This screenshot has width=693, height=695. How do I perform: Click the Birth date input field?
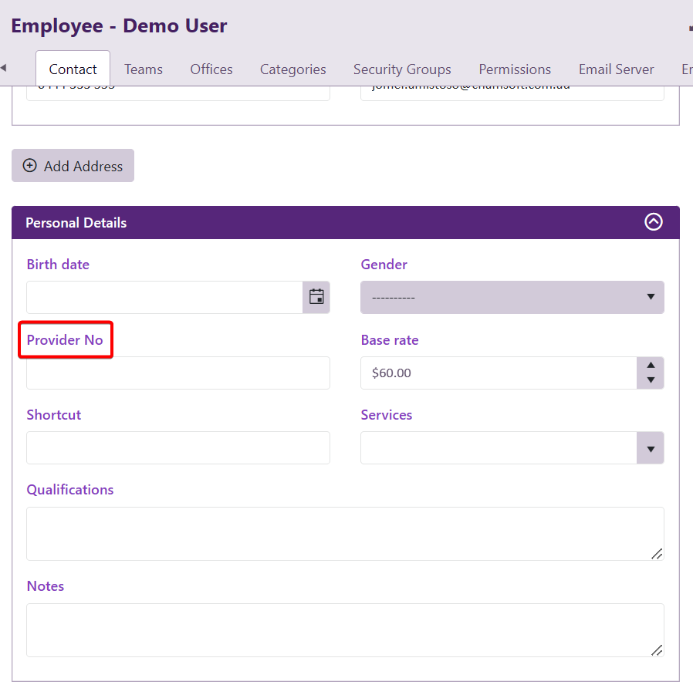click(x=164, y=297)
